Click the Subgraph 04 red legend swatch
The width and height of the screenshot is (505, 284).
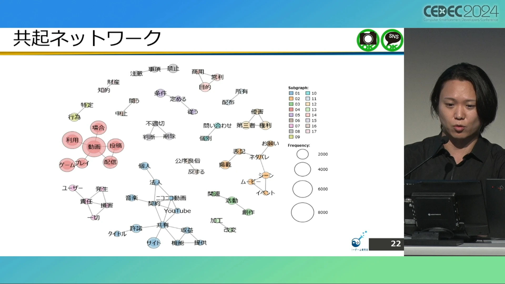[291, 110]
